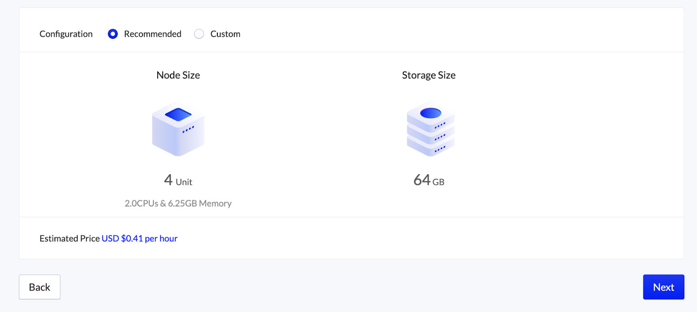Click the Estimated Price label
Screen dimensions: 697x312
(70, 238)
